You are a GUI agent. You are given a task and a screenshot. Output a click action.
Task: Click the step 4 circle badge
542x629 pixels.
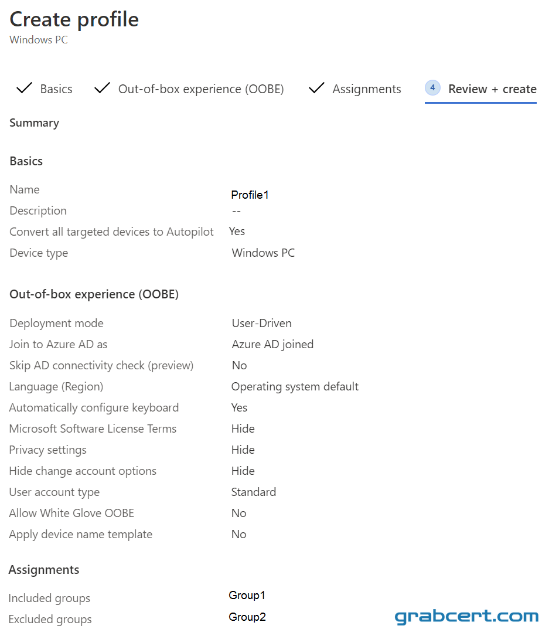point(432,87)
